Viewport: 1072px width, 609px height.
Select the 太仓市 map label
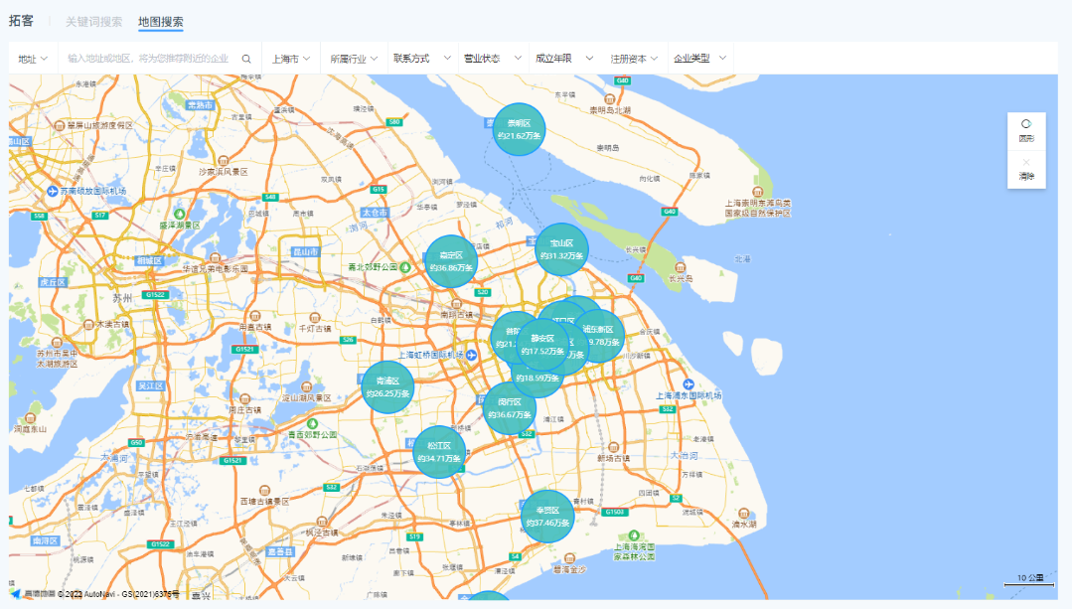[x=375, y=213]
